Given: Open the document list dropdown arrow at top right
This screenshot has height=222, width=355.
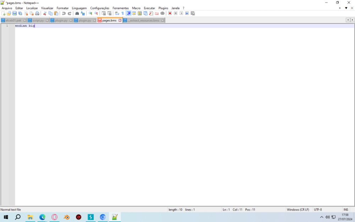Looking at the screenshot, I should [346, 8].
